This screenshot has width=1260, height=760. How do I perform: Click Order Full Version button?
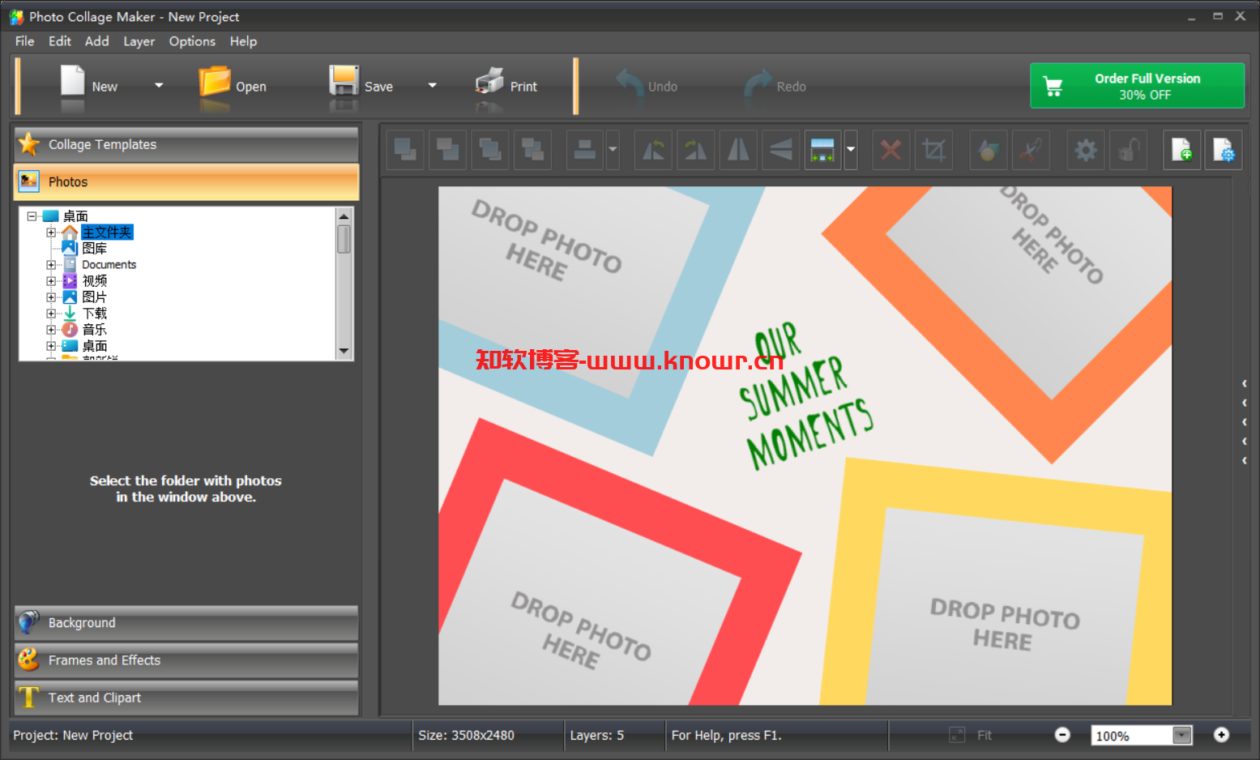[1137, 86]
